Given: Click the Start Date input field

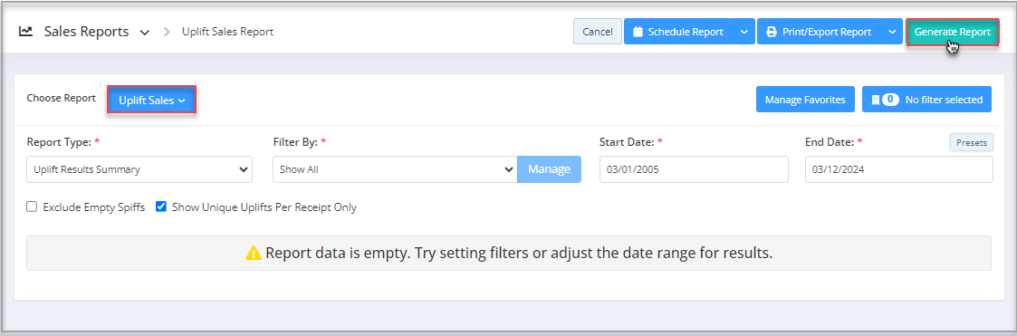Looking at the screenshot, I should (x=694, y=169).
